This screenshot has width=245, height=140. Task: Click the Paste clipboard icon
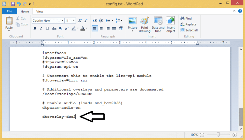9,21
